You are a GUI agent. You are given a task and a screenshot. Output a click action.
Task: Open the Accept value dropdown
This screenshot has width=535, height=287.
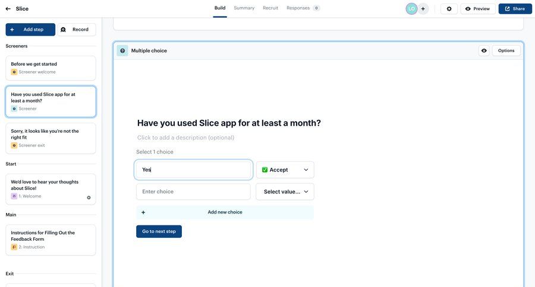tap(285, 170)
